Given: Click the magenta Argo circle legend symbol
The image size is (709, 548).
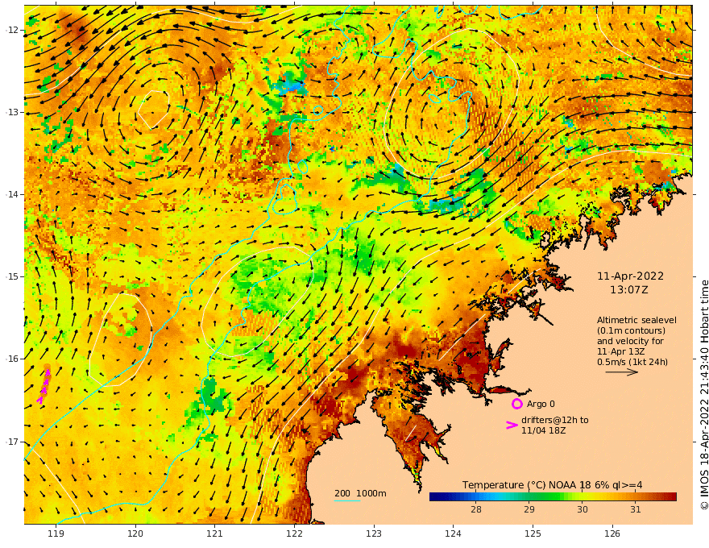Looking at the screenshot, I should pyautogui.click(x=516, y=404).
